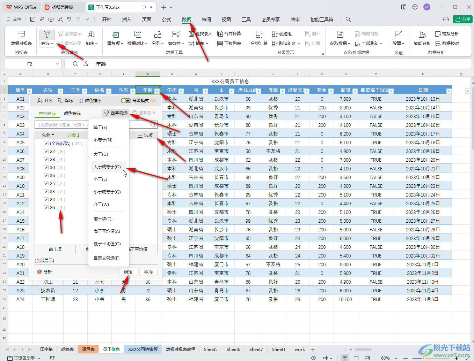Expand the Name Box dropdown showing F2
This screenshot has width=474, height=361.
click(x=57, y=64)
